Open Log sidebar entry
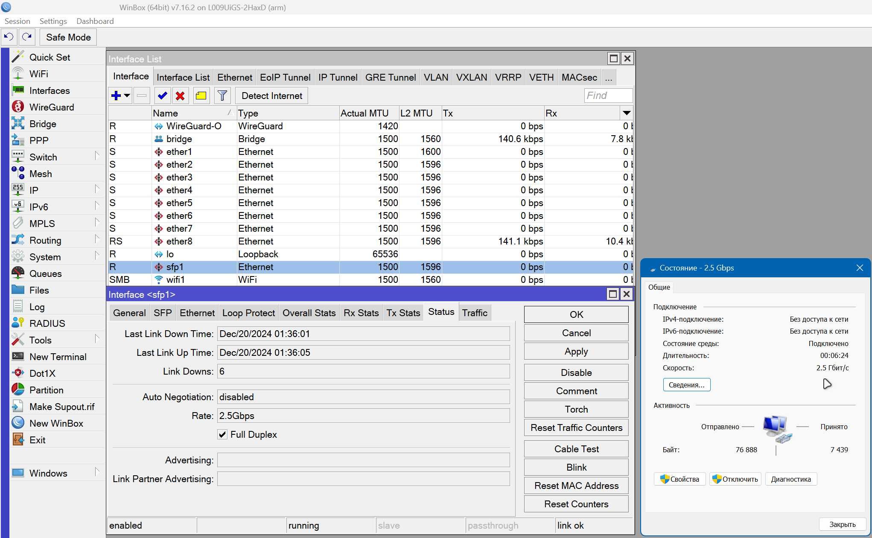 click(x=37, y=307)
